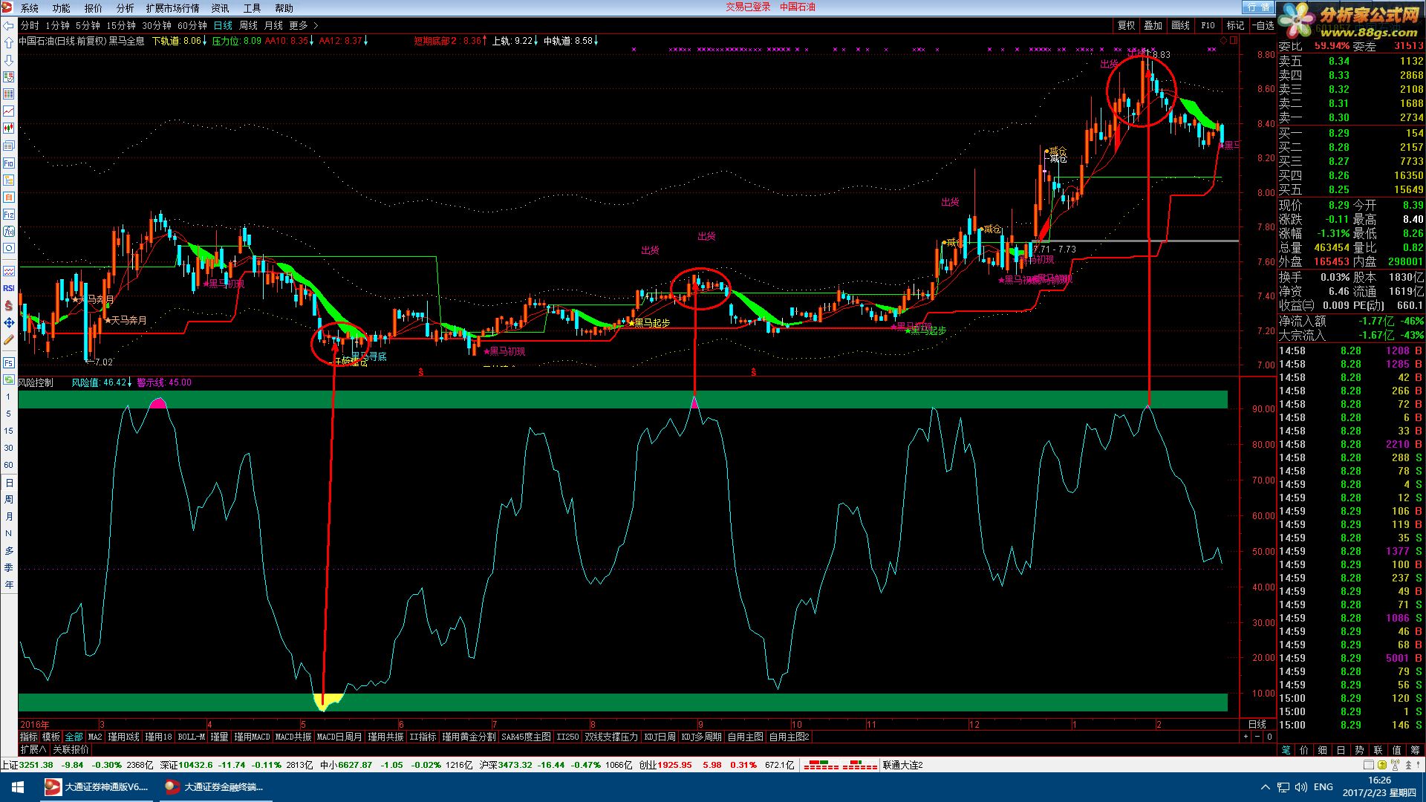Click the volume speaker tray icon
The image size is (1426, 802).
tap(1300, 787)
